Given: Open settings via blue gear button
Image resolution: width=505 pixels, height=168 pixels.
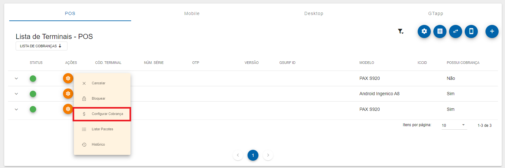Looking at the screenshot, I should (x=424, y=31).
